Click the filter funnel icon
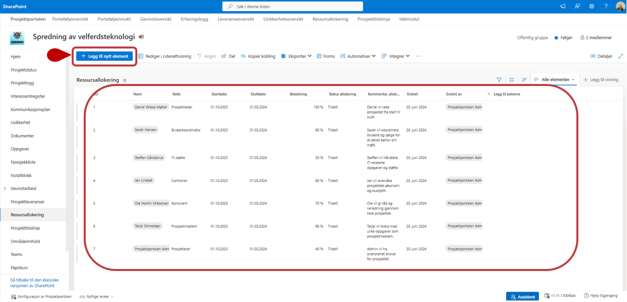This screenshot has height=302, width=627. pyautogui.click(x=499, y=79)
